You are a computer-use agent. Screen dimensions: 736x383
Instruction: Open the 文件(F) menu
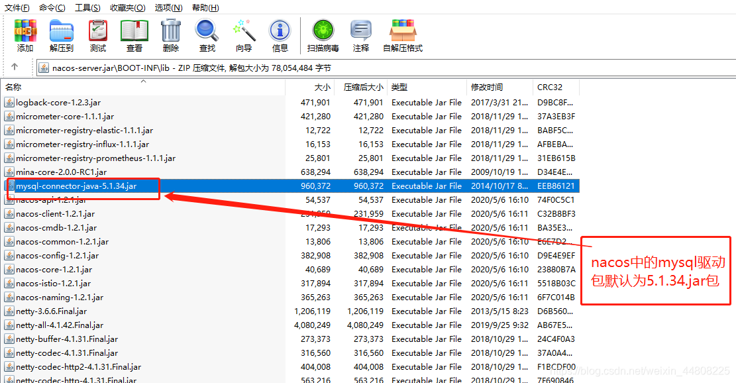[17, 7]
